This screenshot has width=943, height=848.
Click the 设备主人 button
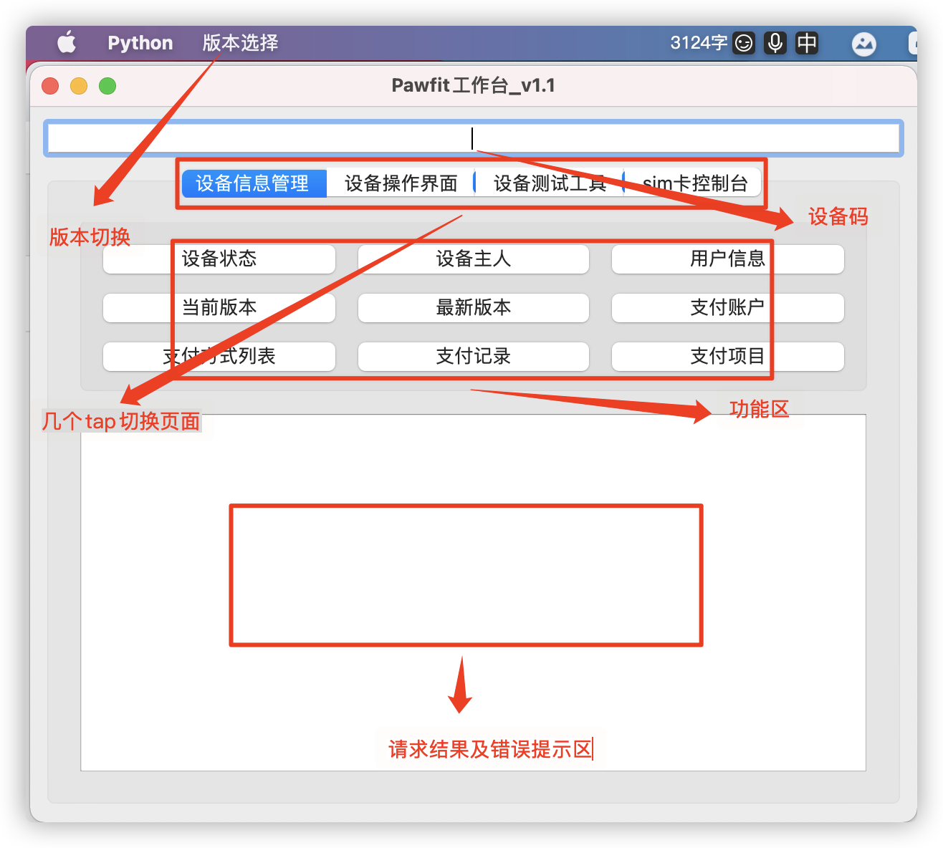pos(473,259)
